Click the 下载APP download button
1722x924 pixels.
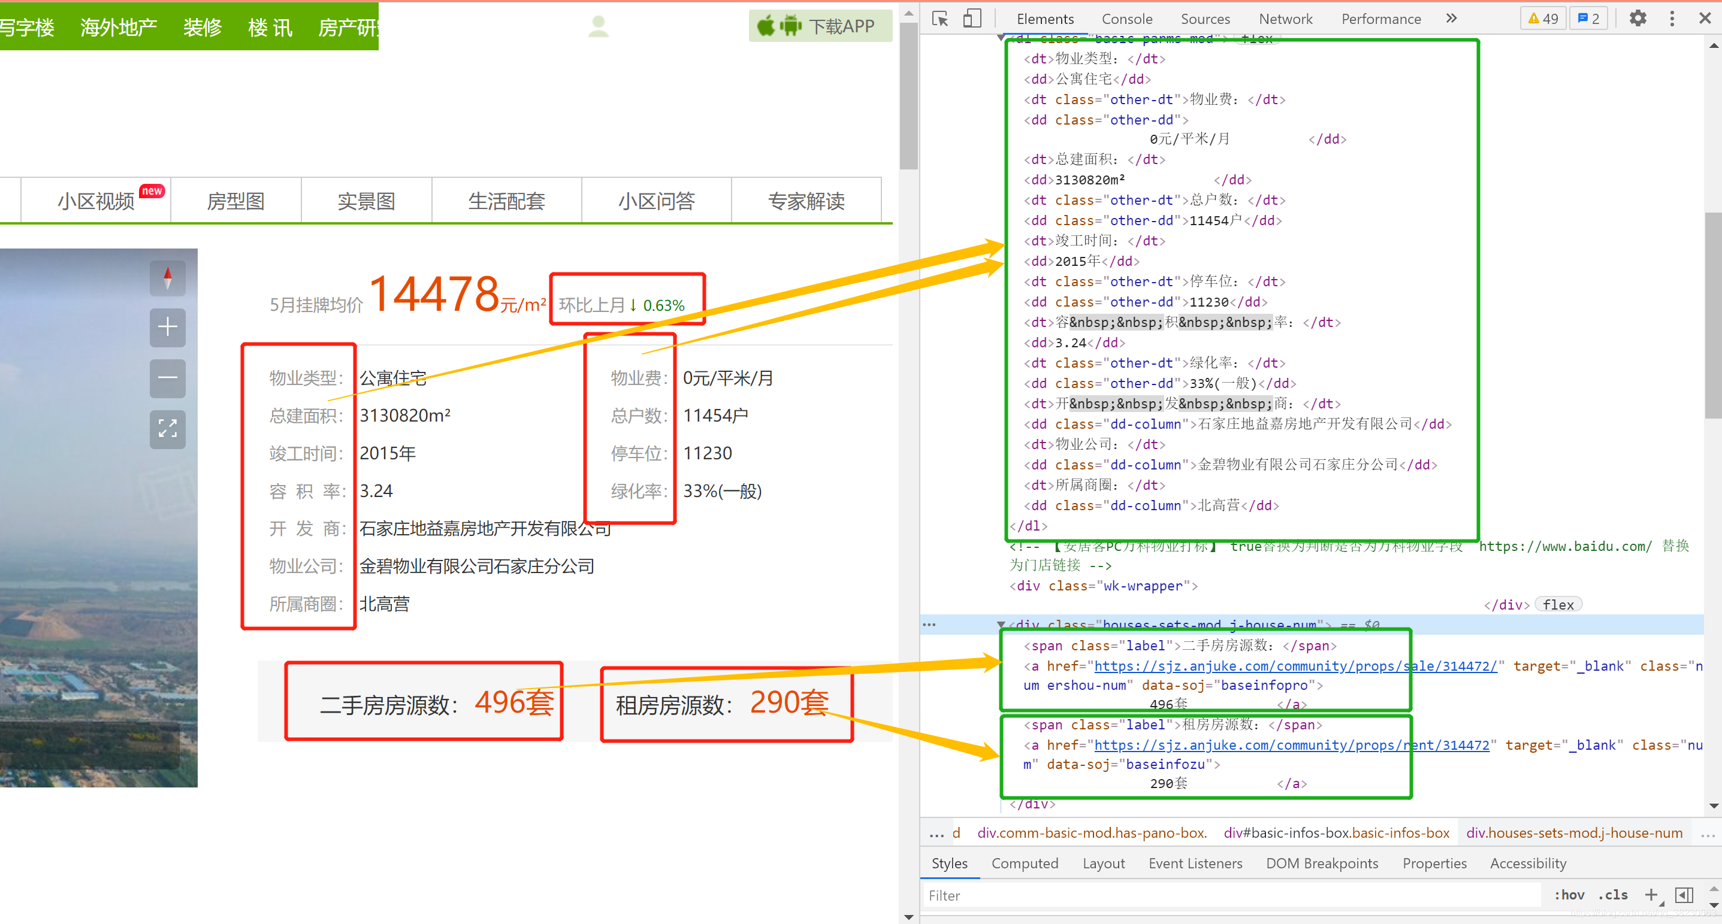point(820,26)
